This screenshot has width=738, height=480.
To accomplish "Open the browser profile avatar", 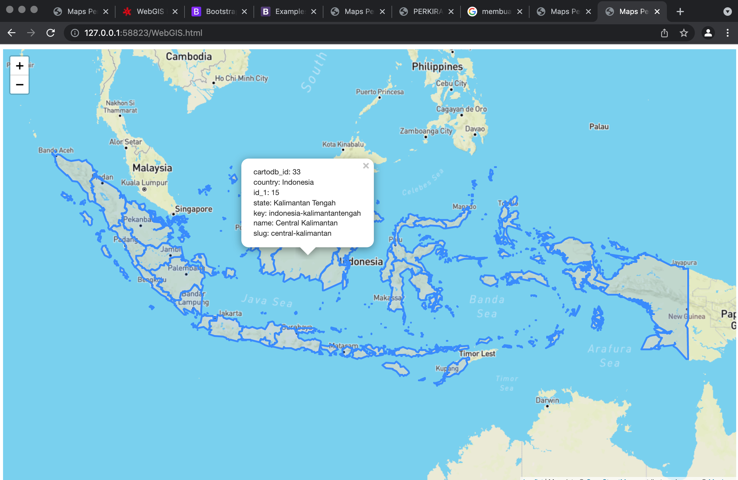I will (708, 33).
